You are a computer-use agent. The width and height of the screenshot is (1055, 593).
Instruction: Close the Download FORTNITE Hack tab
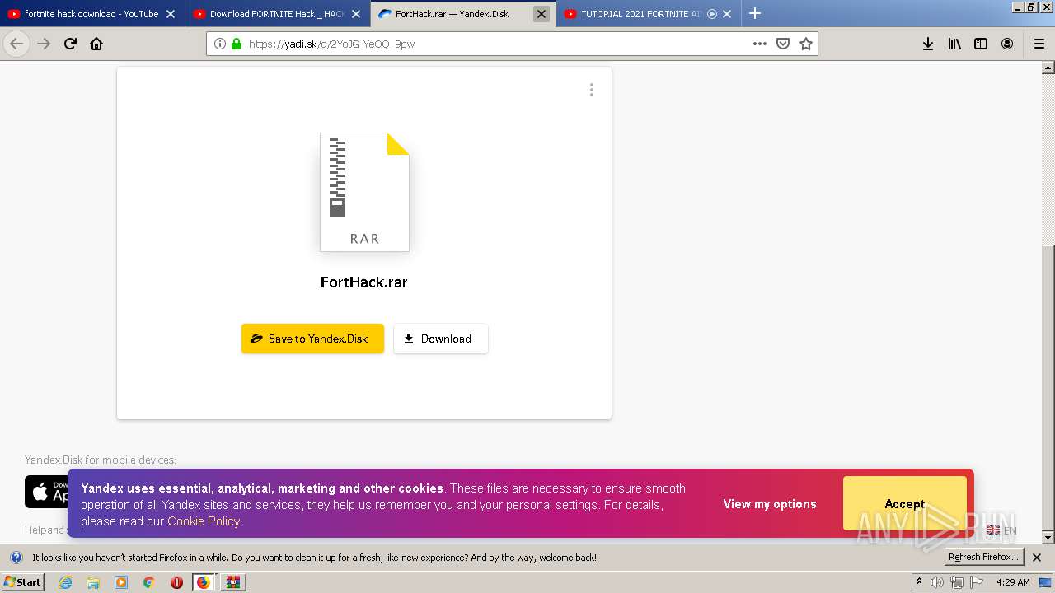tap(356, 14)
